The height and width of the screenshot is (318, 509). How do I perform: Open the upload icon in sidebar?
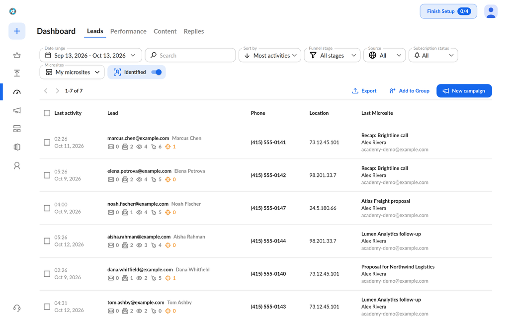[17, 74]
